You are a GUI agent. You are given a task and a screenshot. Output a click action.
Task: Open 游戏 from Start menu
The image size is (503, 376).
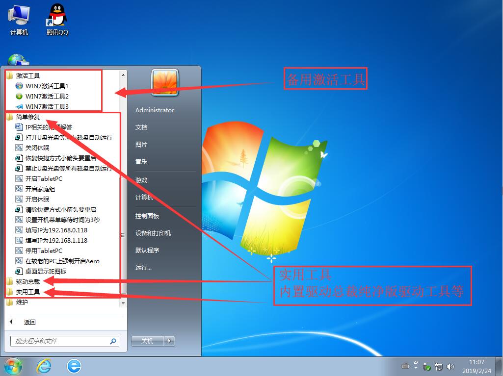tap(141, 180)
